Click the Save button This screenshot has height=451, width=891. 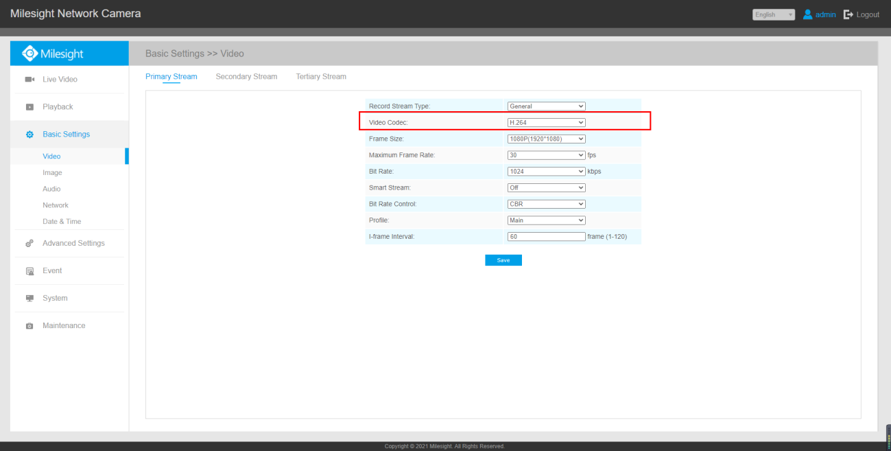[503, 260]
